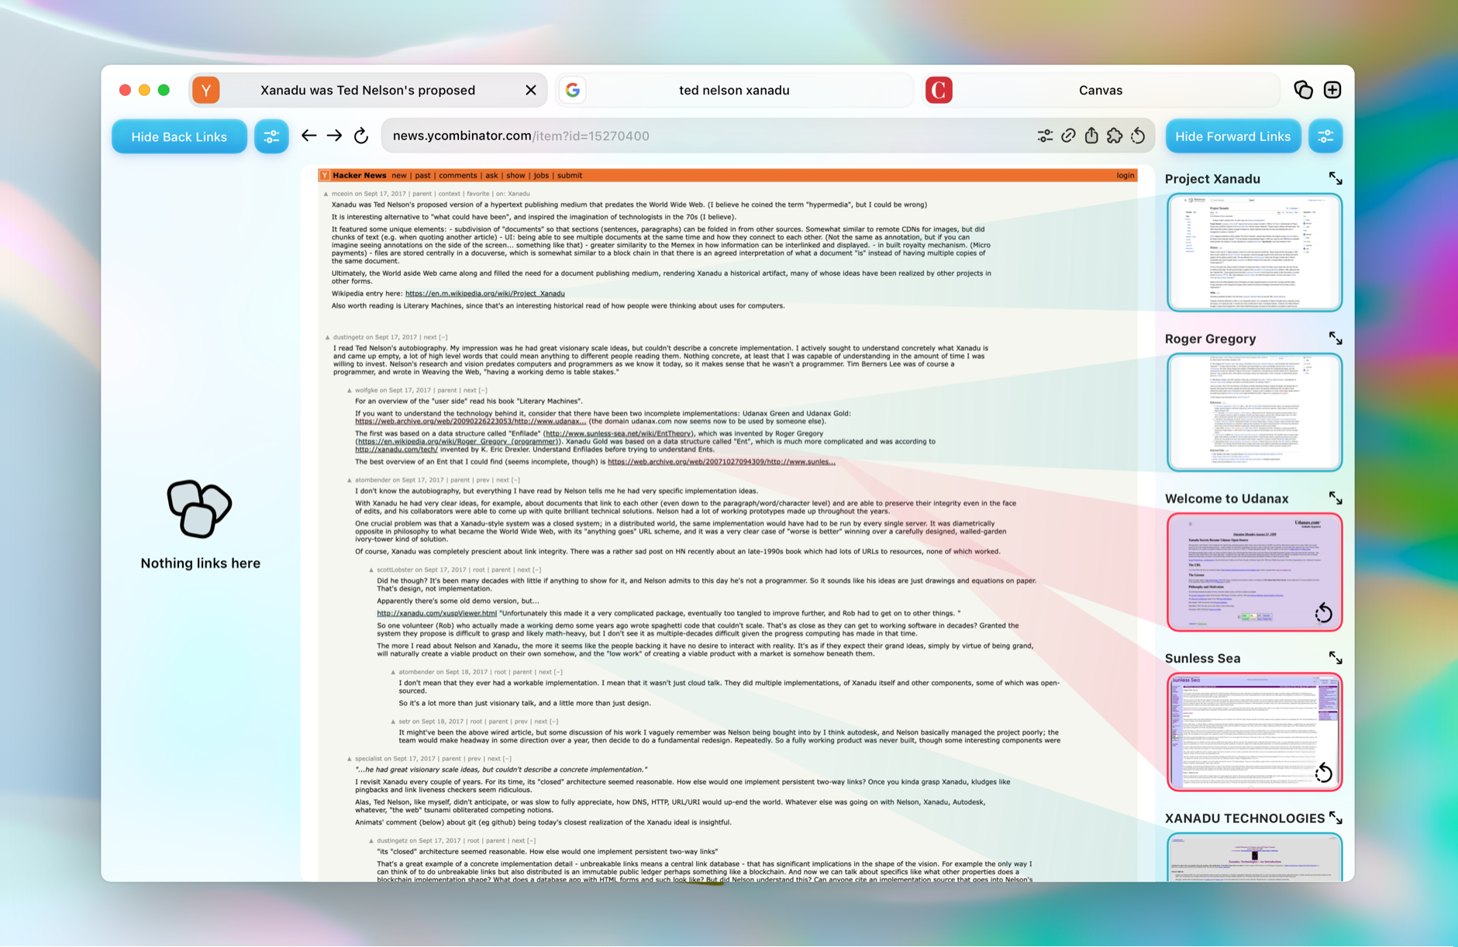Expand the Project Xanadu preview
Screen dimensions: 1458x947
[1335, 179]
